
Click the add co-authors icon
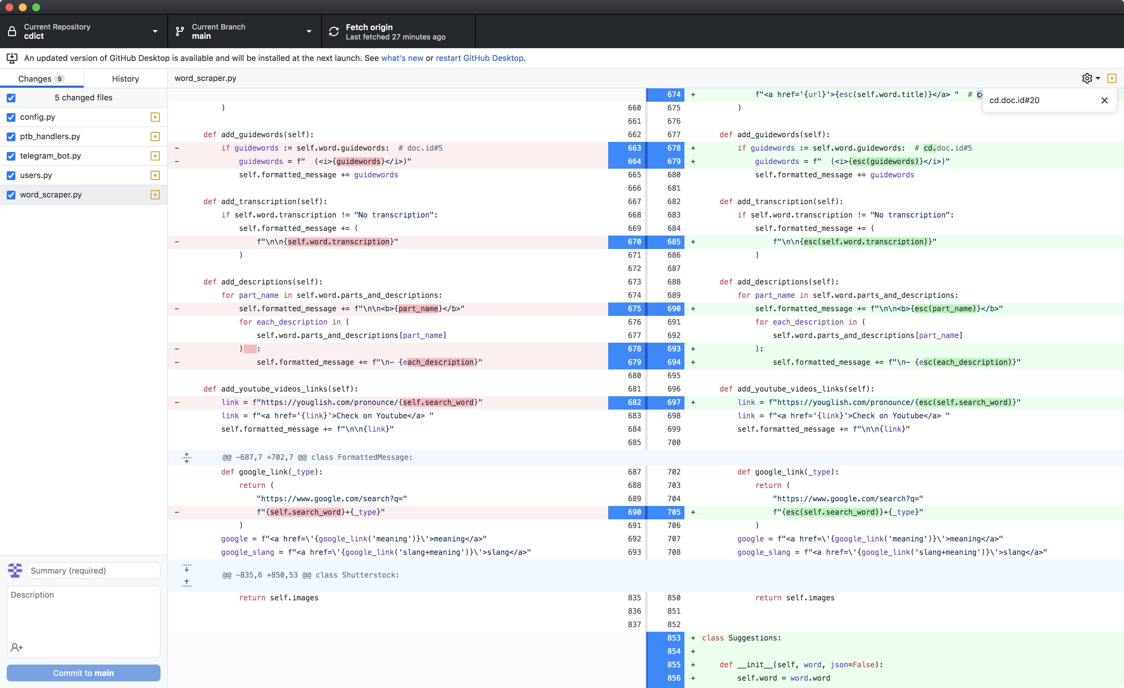pos(16,648)
